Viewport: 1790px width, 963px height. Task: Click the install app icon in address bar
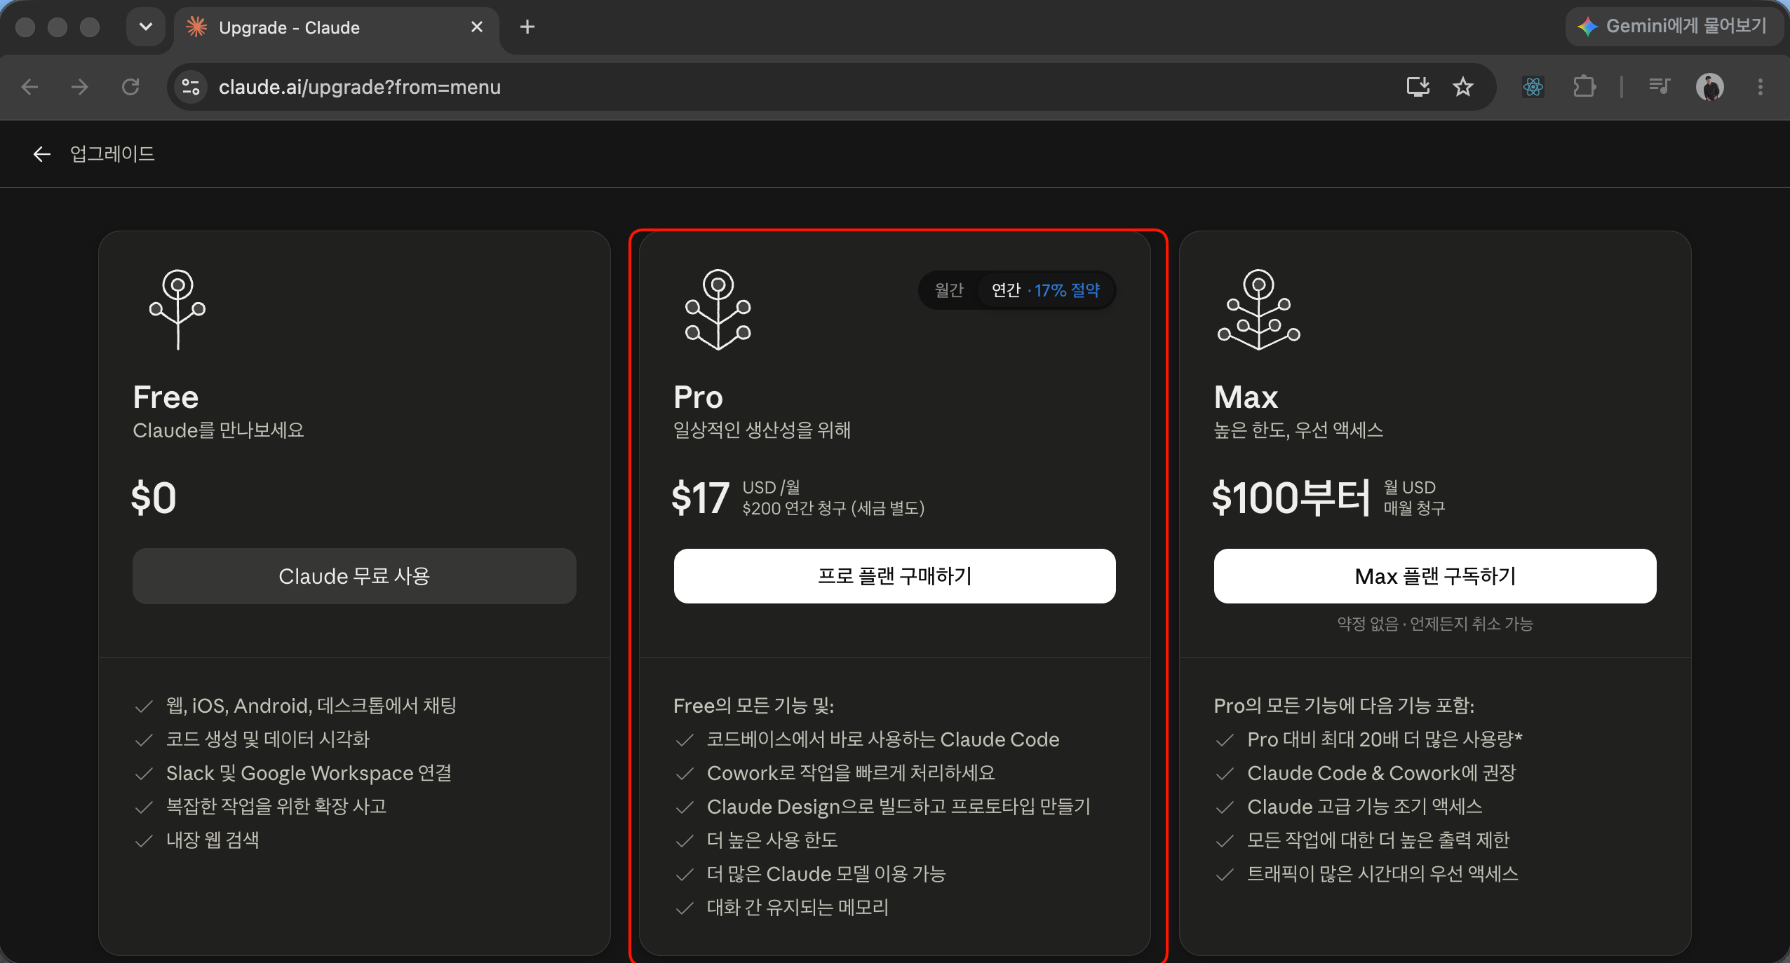pos(1418,87)
